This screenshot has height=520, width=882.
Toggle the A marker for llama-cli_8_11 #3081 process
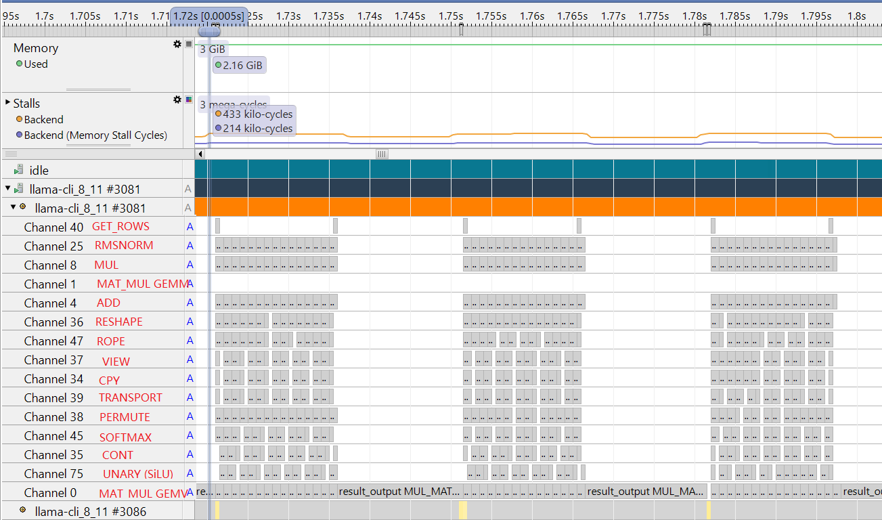coord(188,189)
